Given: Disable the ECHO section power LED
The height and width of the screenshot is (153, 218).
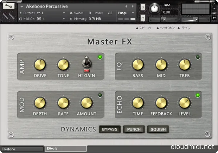Looking at the screenshot, I should point(198,95).
